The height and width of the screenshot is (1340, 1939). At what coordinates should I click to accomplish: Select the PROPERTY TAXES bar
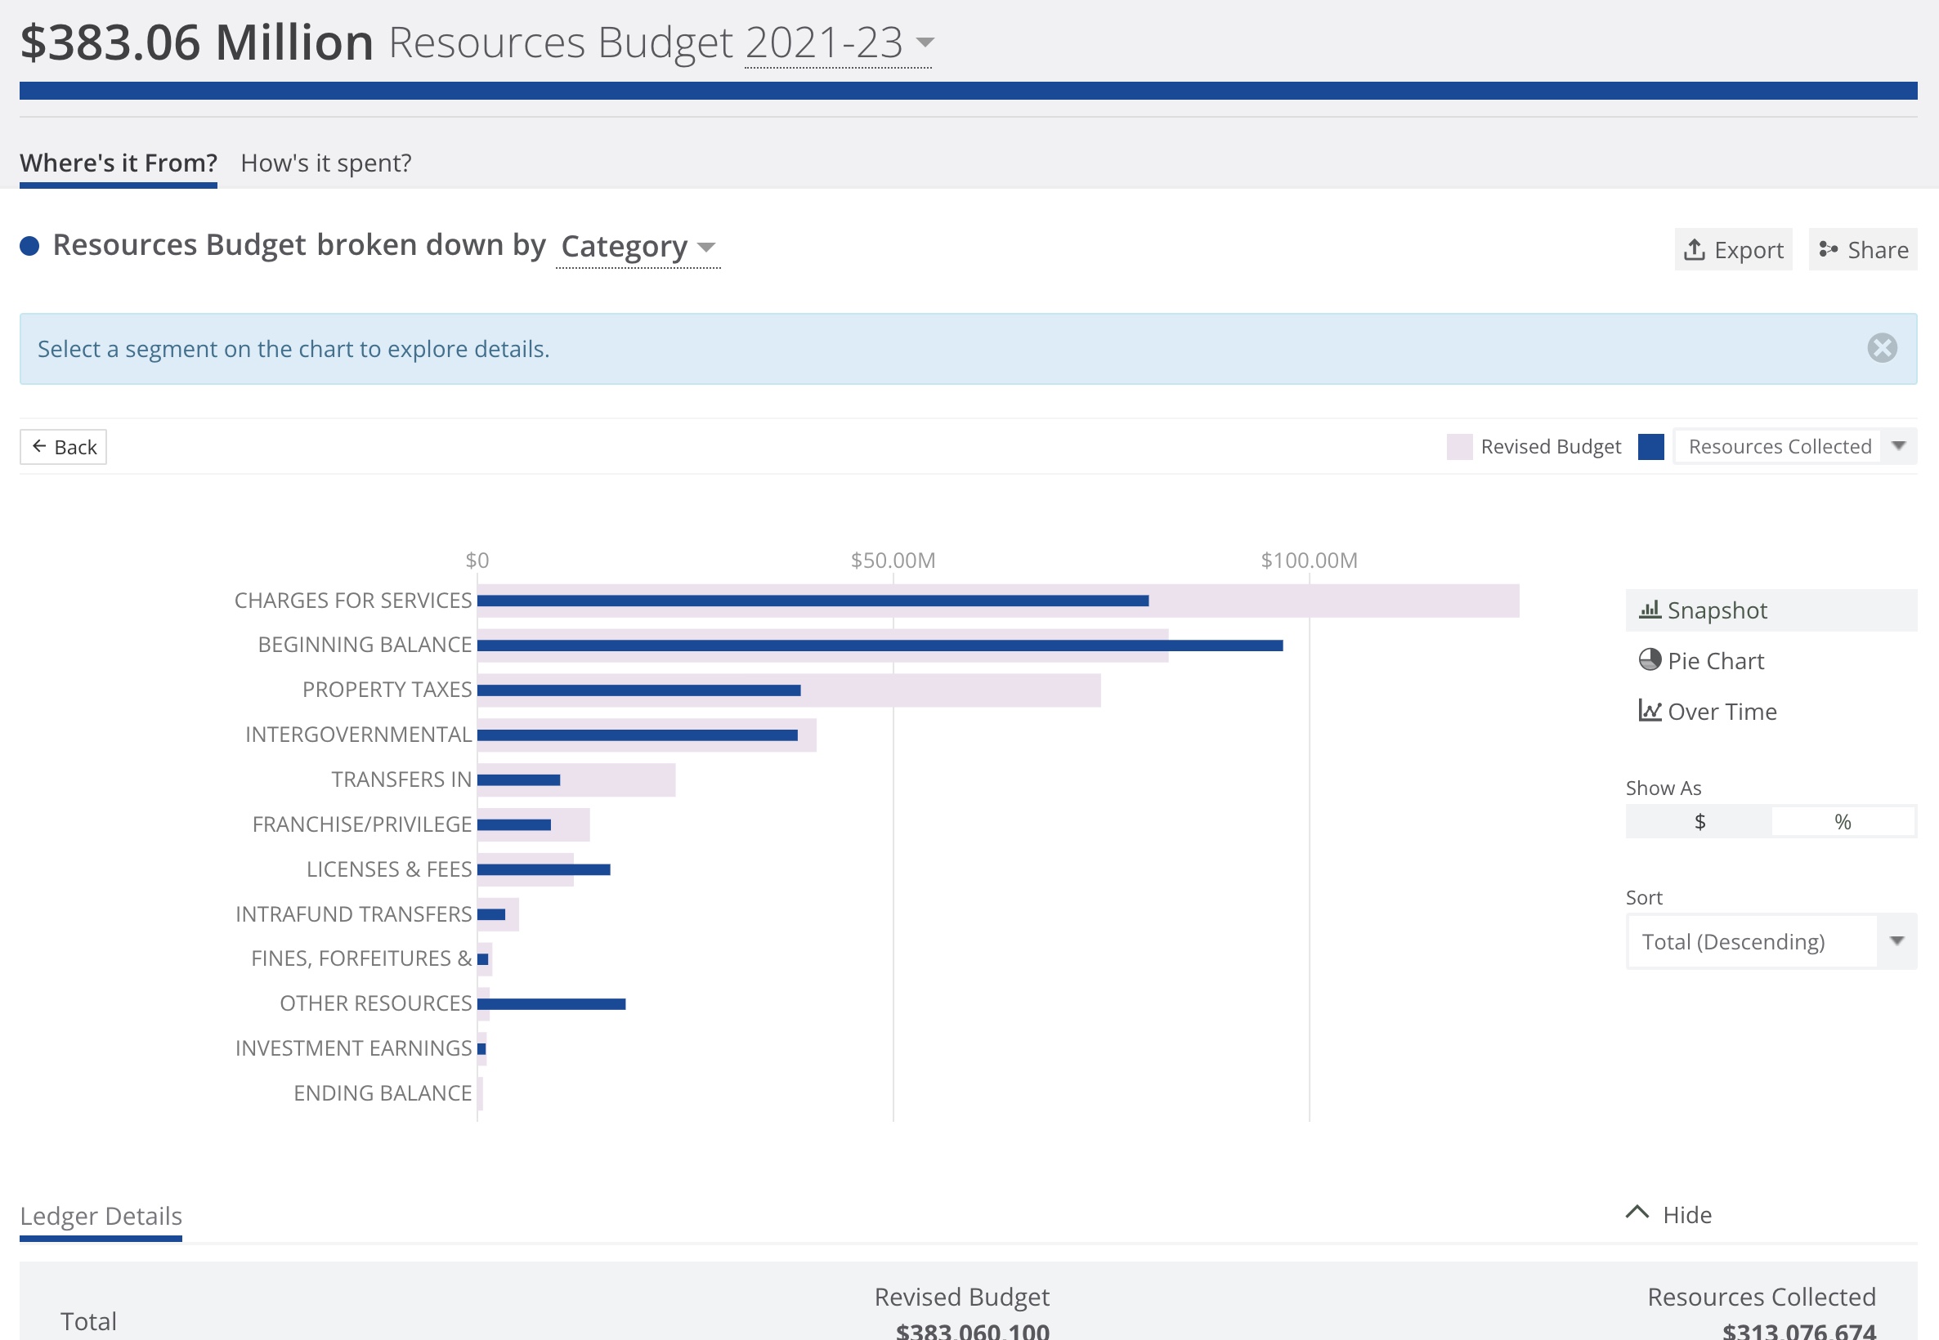789,690
